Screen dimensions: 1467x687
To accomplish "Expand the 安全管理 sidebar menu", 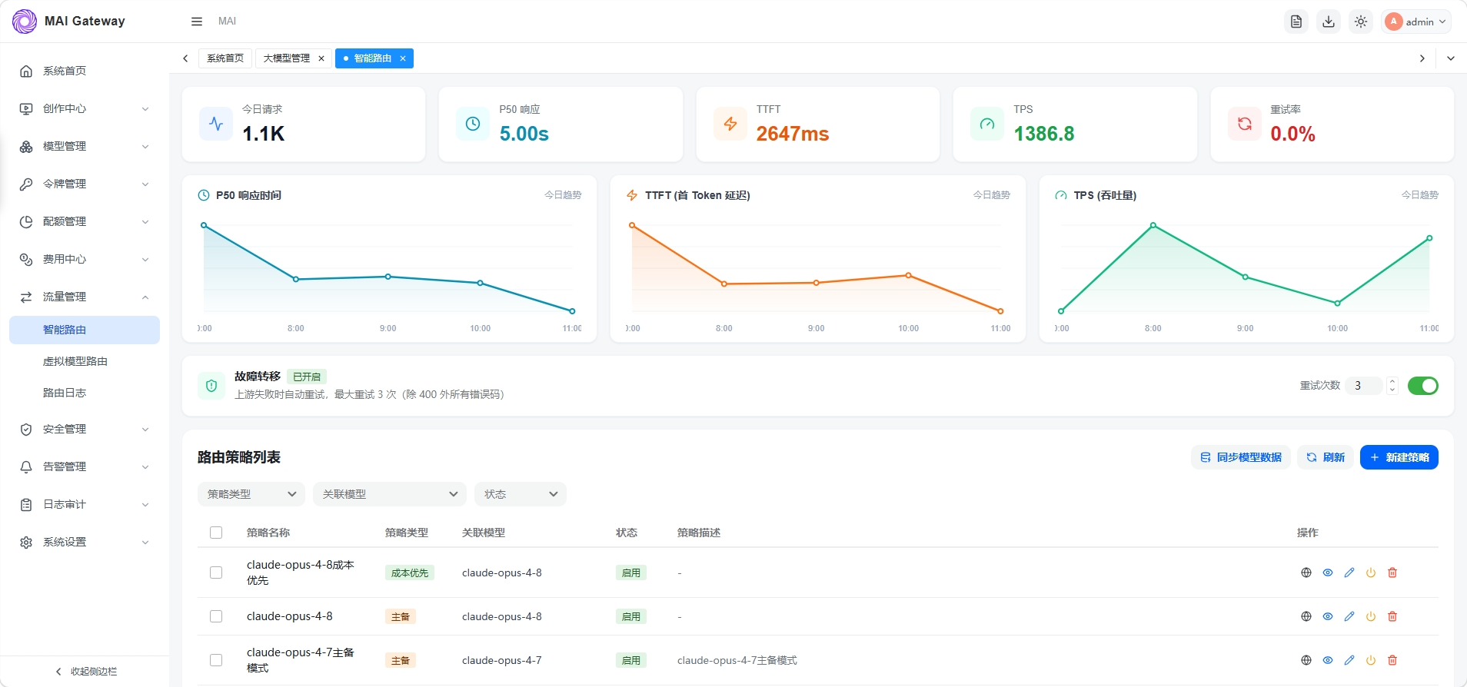I will pyautogui.click(x=85, y=429).
